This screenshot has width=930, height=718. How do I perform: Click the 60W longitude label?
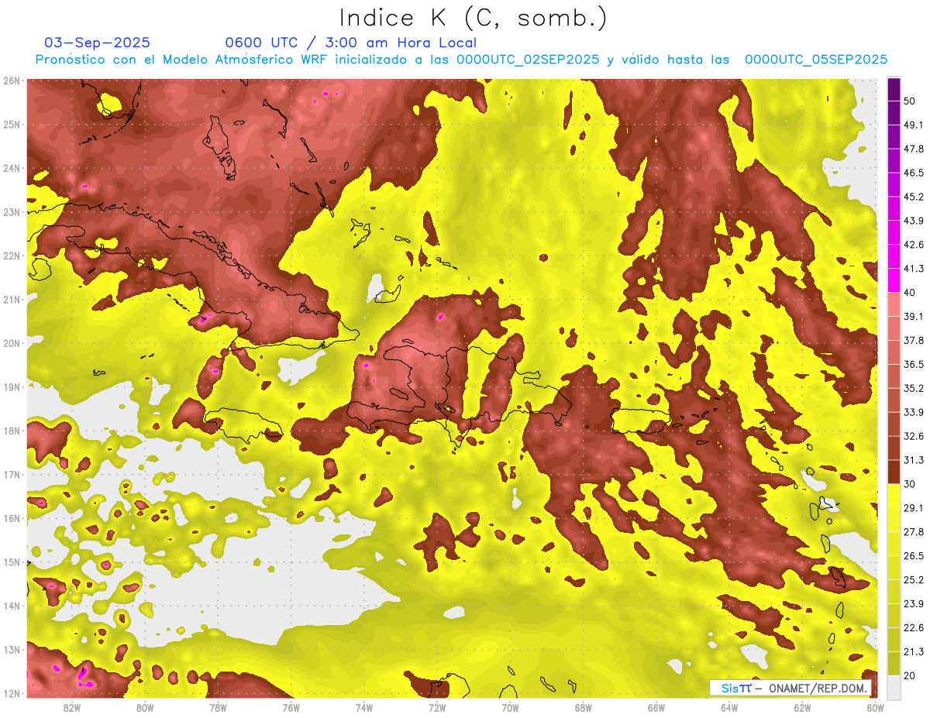[x=876, y=708]
